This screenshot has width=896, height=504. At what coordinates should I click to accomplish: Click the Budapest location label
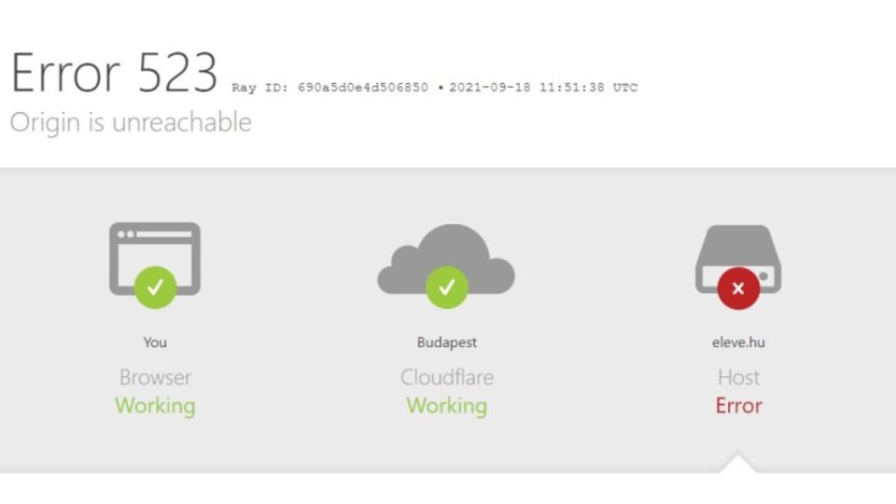(447, 343)
